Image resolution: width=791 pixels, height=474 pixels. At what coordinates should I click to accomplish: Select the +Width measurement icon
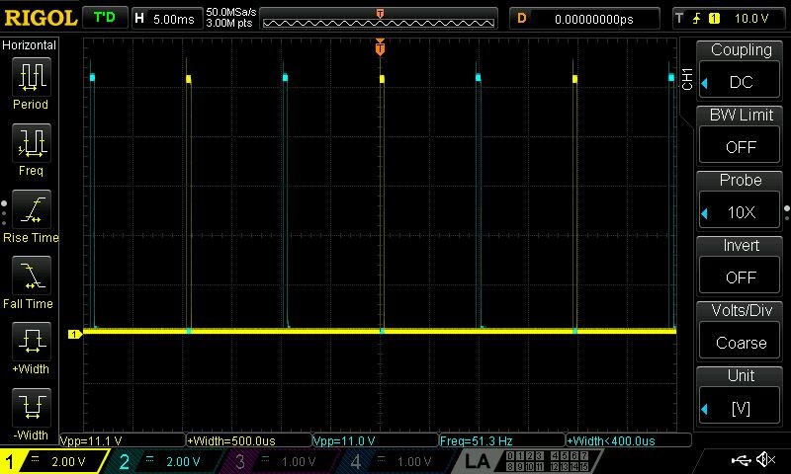32,341
